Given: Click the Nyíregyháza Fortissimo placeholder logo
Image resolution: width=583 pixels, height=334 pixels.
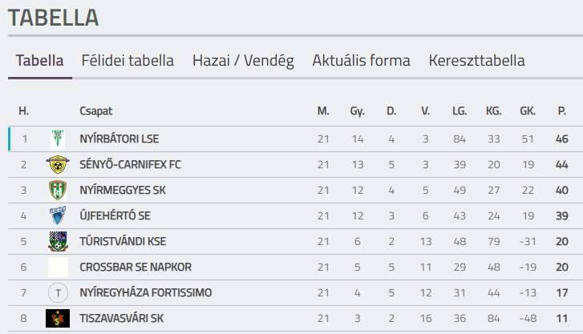Looking at the screenshot, I should point(58,292).
